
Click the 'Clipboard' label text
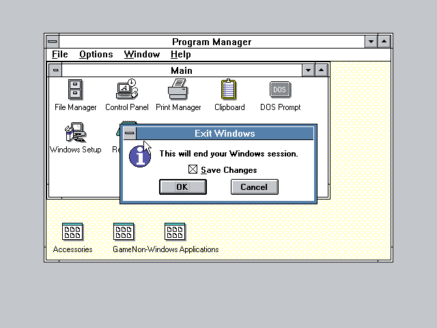coord(229,107)
